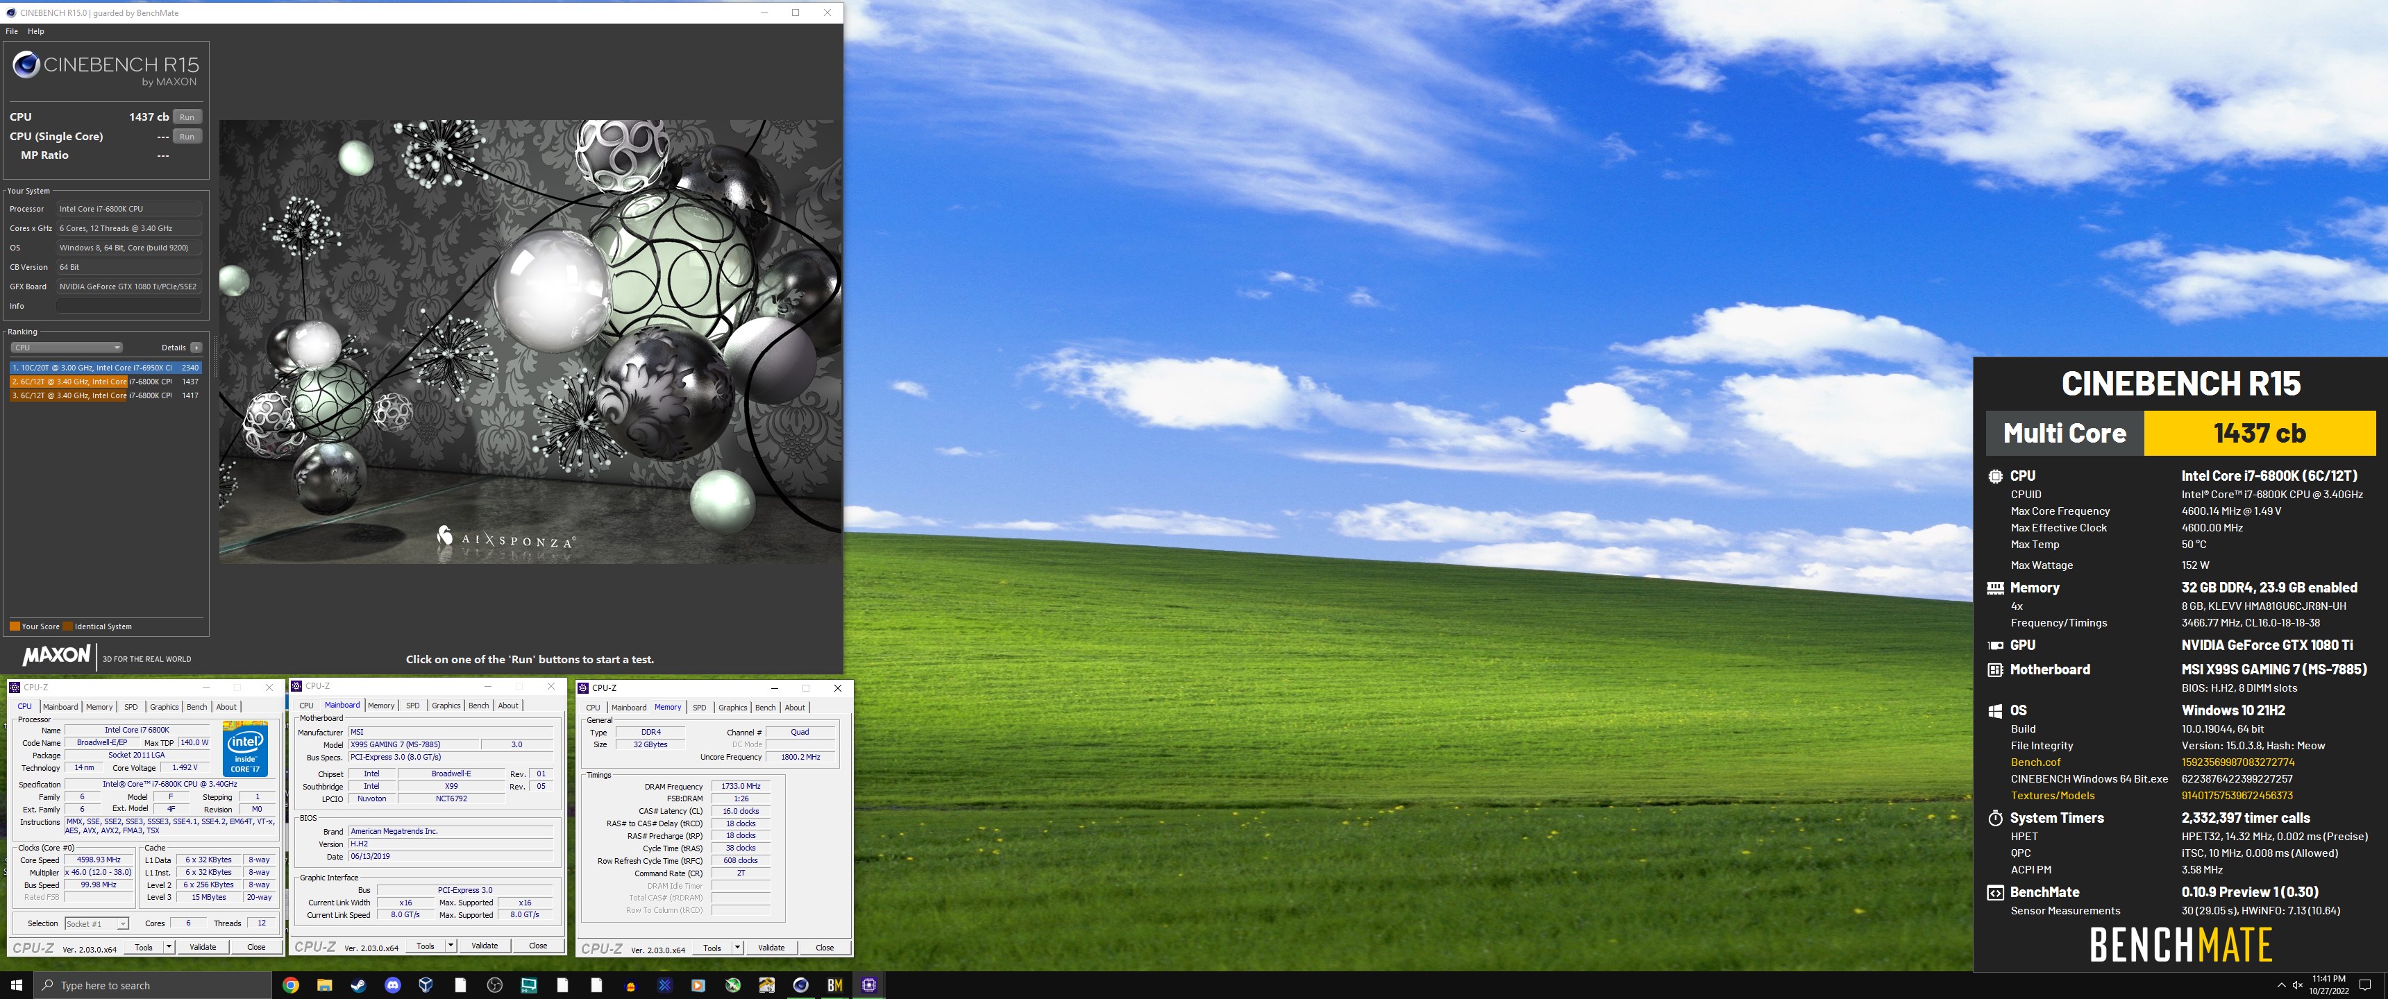Run the CPU (Single Core) test
The height and width of the screenshot is (999, 2388).
(187, 136)
